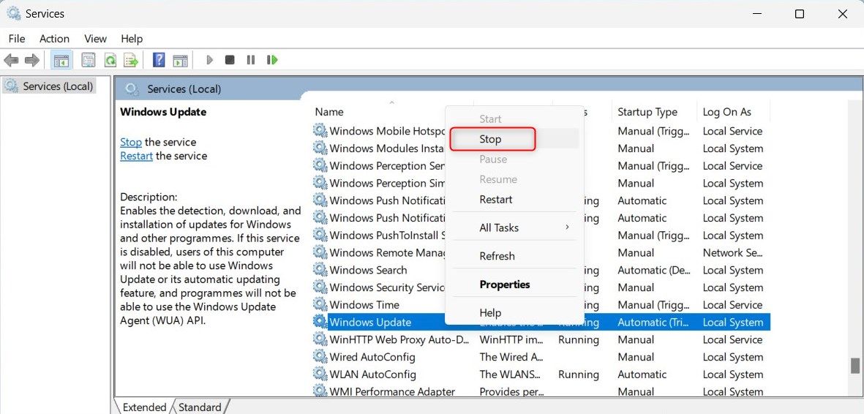This screenshot has width=864, height=414.
Task: Click the Forward arrow in toolbar
Action: click(x=31, y=60)
